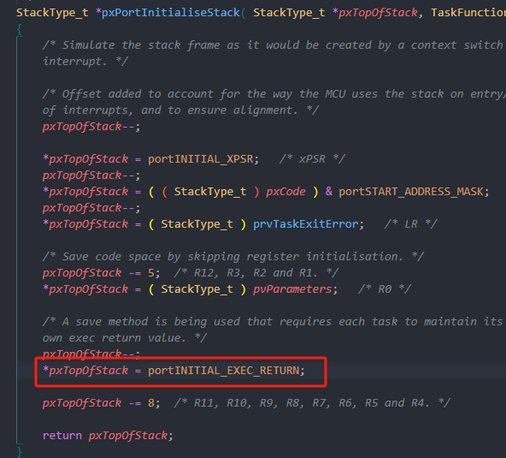
Task: Click the portINITIAL_XPSR macro
Action: pos(200,159)
